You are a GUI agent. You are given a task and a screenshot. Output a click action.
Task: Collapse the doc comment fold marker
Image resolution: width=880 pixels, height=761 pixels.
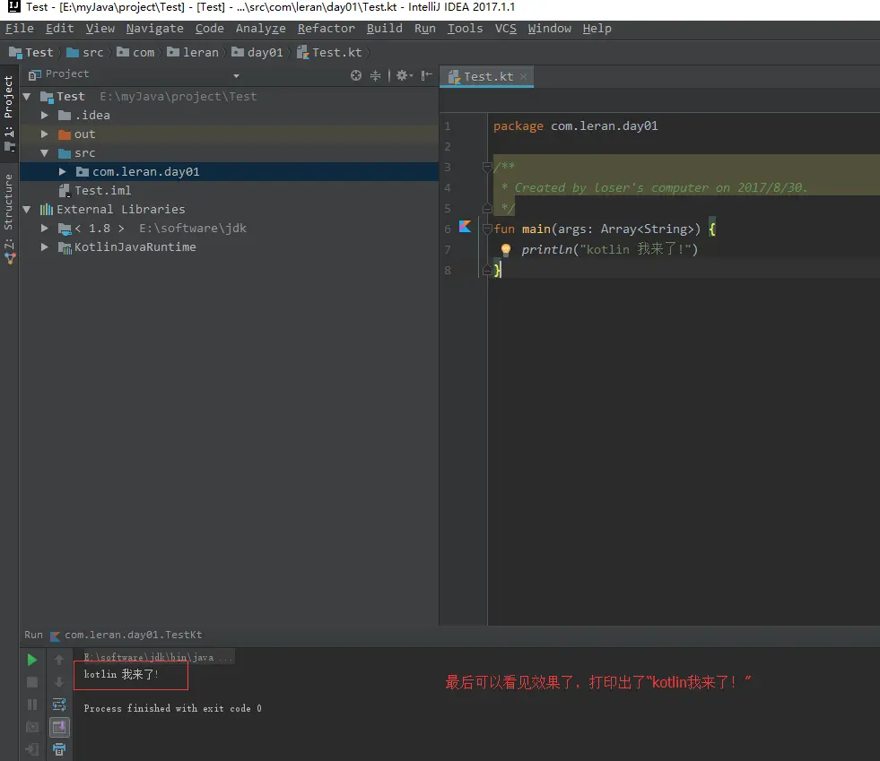487,167
